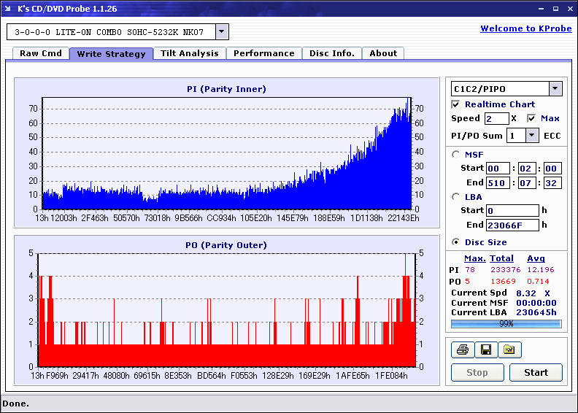Select the LBA radio button

(455, 197)
